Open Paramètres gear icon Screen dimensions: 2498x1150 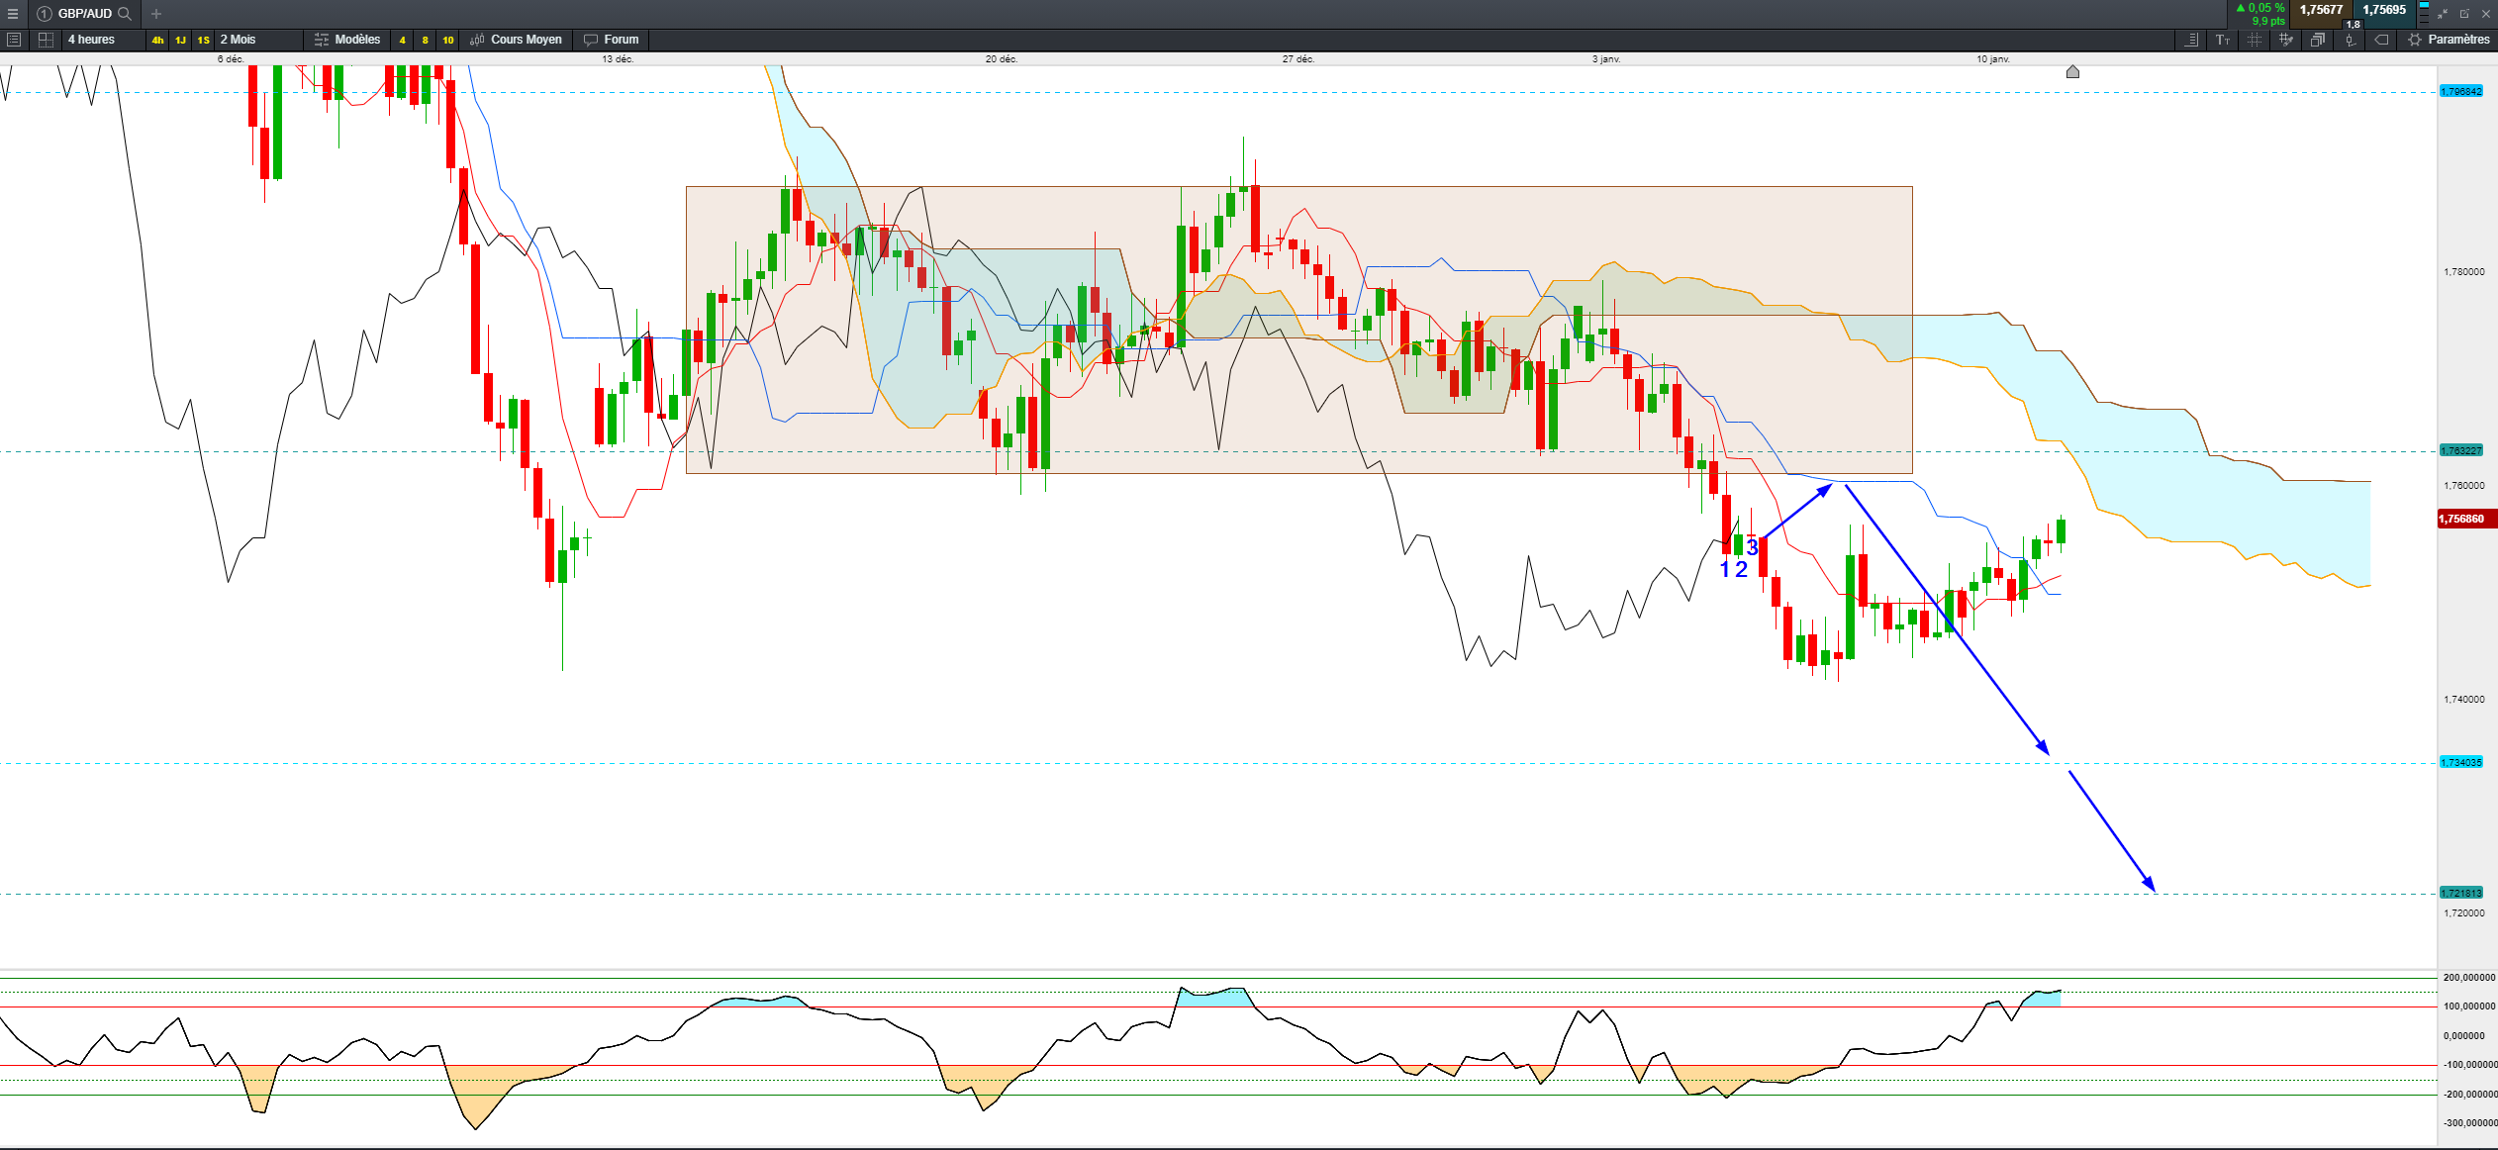pyautogui.click(x=2415, y=40)
